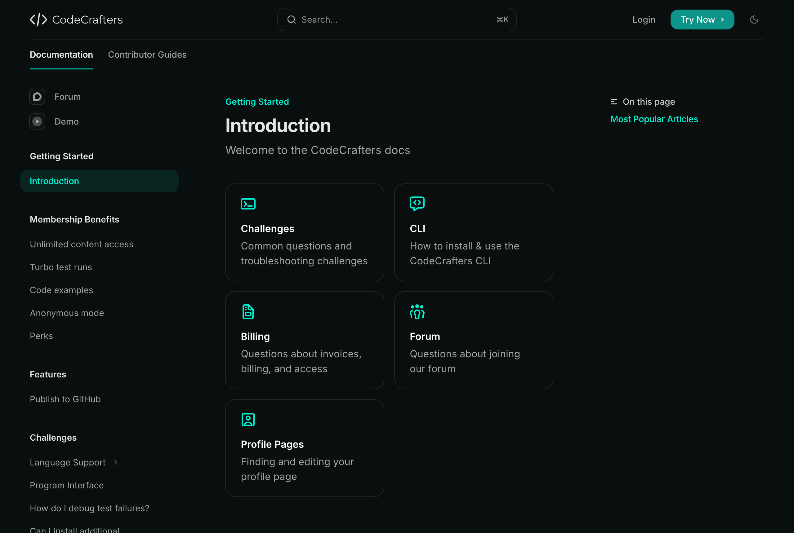Click the Getting Started breadcrumb label

coord(257,102)
